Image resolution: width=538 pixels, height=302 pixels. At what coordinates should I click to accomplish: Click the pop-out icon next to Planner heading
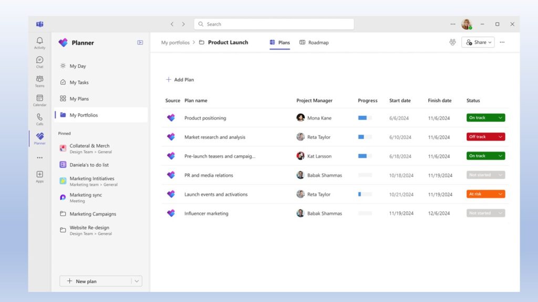[x=140, y=42]
